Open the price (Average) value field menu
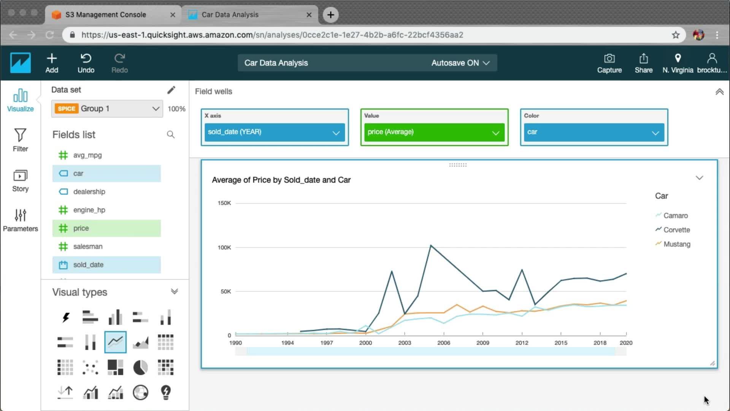This screenshot has height=411, width=730. [x=495, y=133]
